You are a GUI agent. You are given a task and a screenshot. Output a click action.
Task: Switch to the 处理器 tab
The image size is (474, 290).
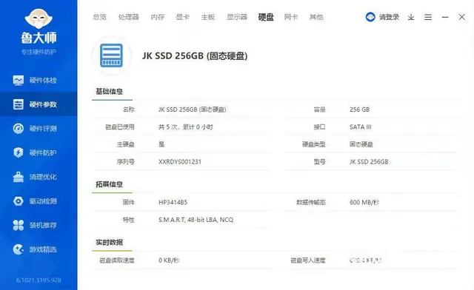pos(128,17)
